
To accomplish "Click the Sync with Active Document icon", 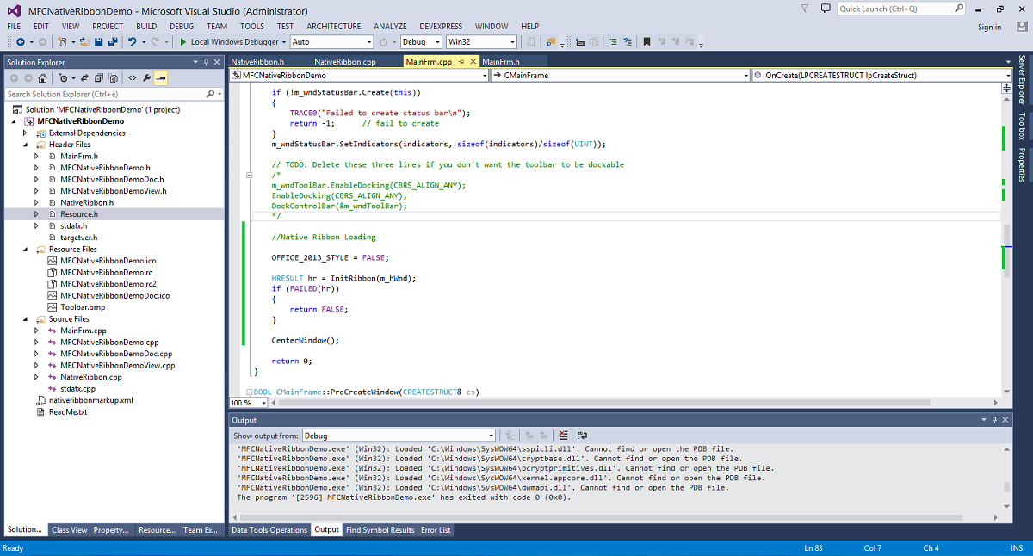I will (86, 77).
